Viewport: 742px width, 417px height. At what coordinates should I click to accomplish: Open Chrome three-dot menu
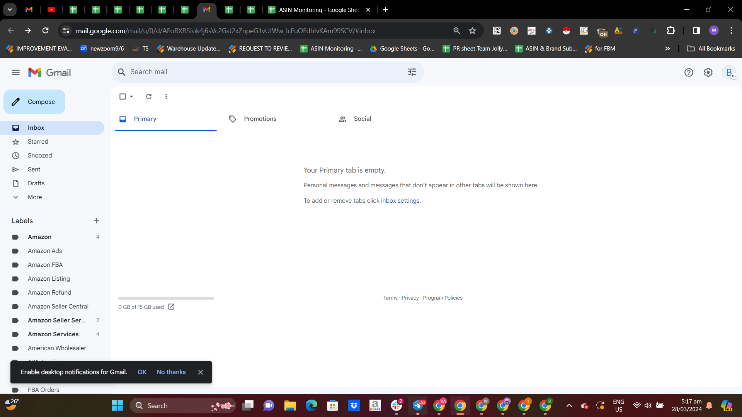731,31
